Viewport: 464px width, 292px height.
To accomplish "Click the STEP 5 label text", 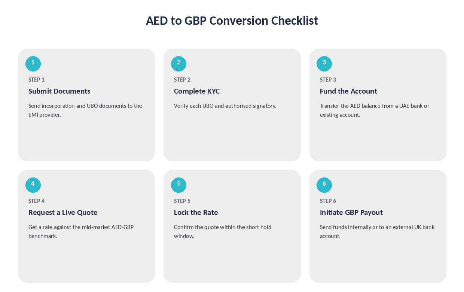I will point(182,201).
